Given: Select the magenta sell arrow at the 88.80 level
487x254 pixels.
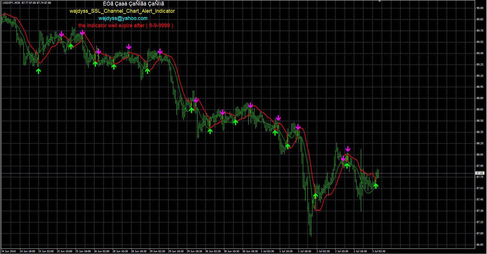Looking at the screenshot, I should (196, 100).
